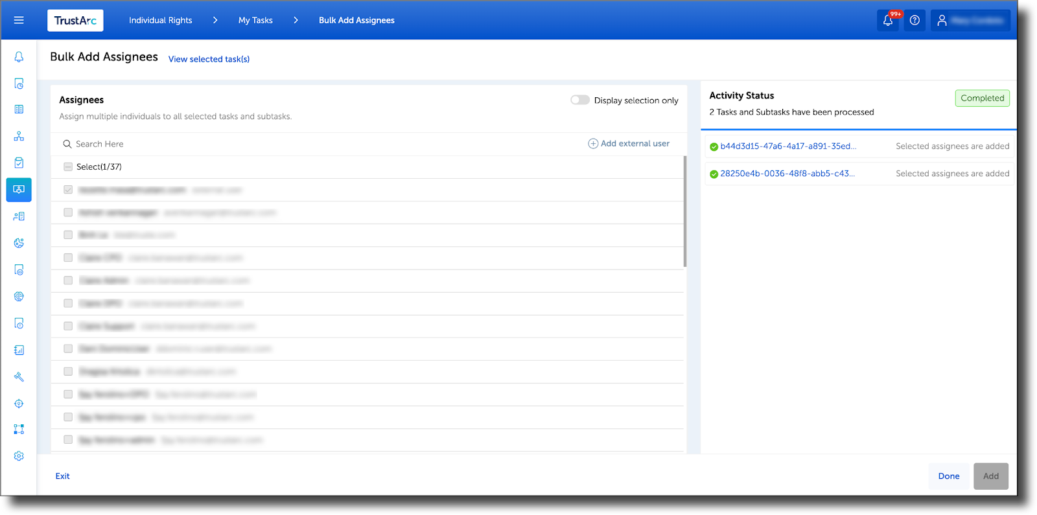The image size is (1037, 515).
Task: Open the crosshair target sidebar icon
Action: pyautogui.click(x=19, y=403)
